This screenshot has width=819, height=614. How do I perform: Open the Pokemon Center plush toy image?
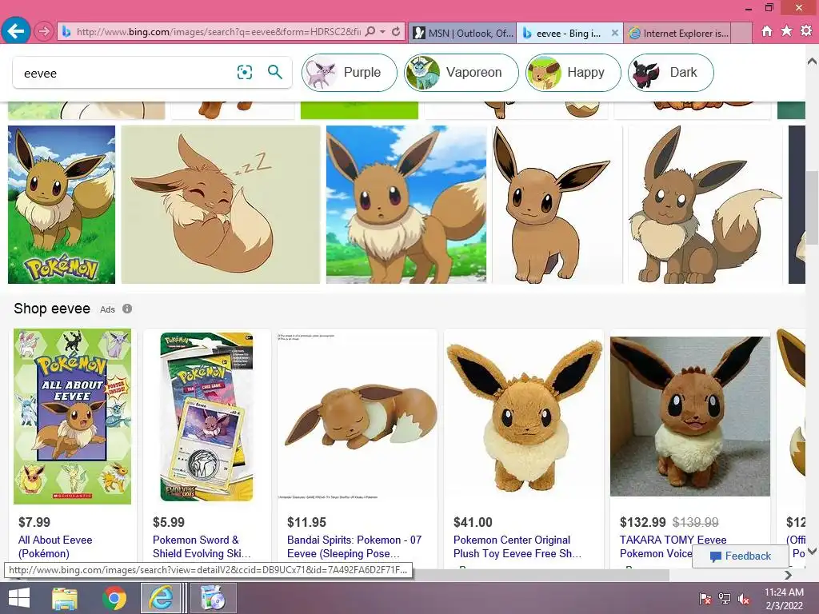pyautogui.click(x=524, y=416)
